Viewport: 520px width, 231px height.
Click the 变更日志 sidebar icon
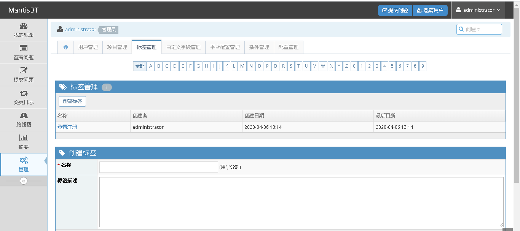[x=23, y=97]
